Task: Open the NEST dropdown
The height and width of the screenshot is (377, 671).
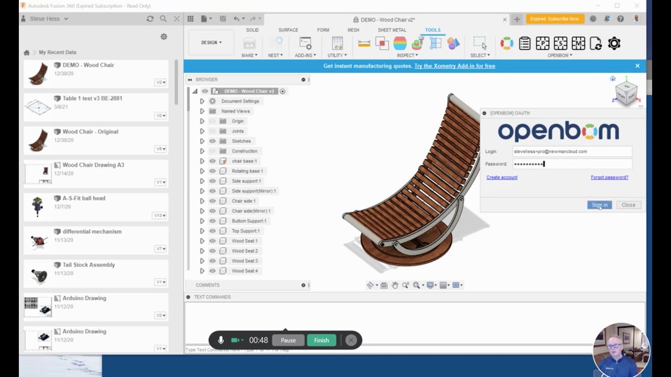Action: [275, 55]
